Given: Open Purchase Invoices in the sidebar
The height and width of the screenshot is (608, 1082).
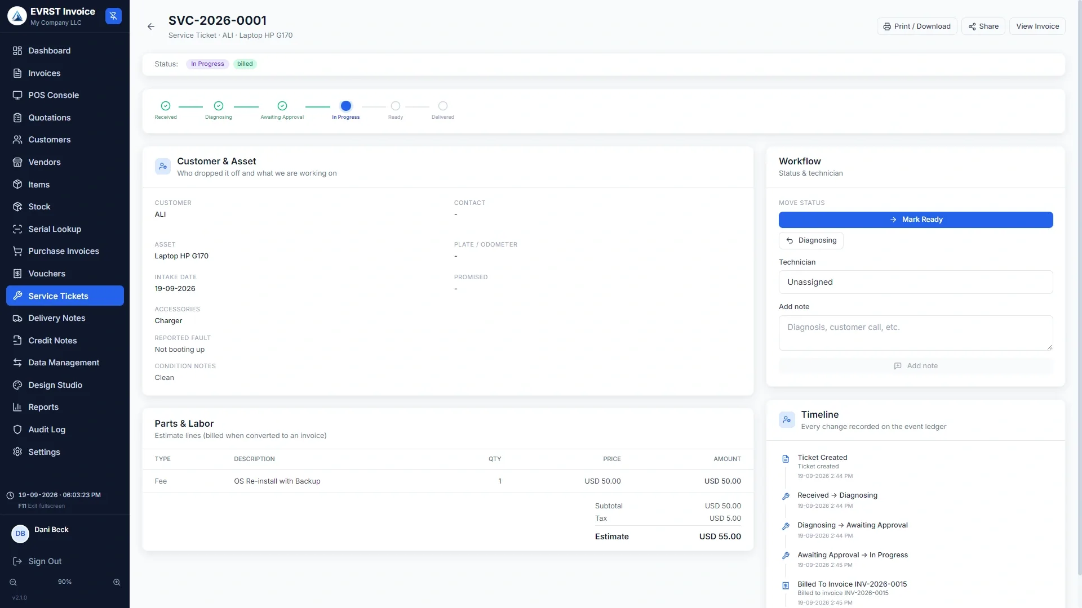Looking at the screenshot, I should pos(65,251).
